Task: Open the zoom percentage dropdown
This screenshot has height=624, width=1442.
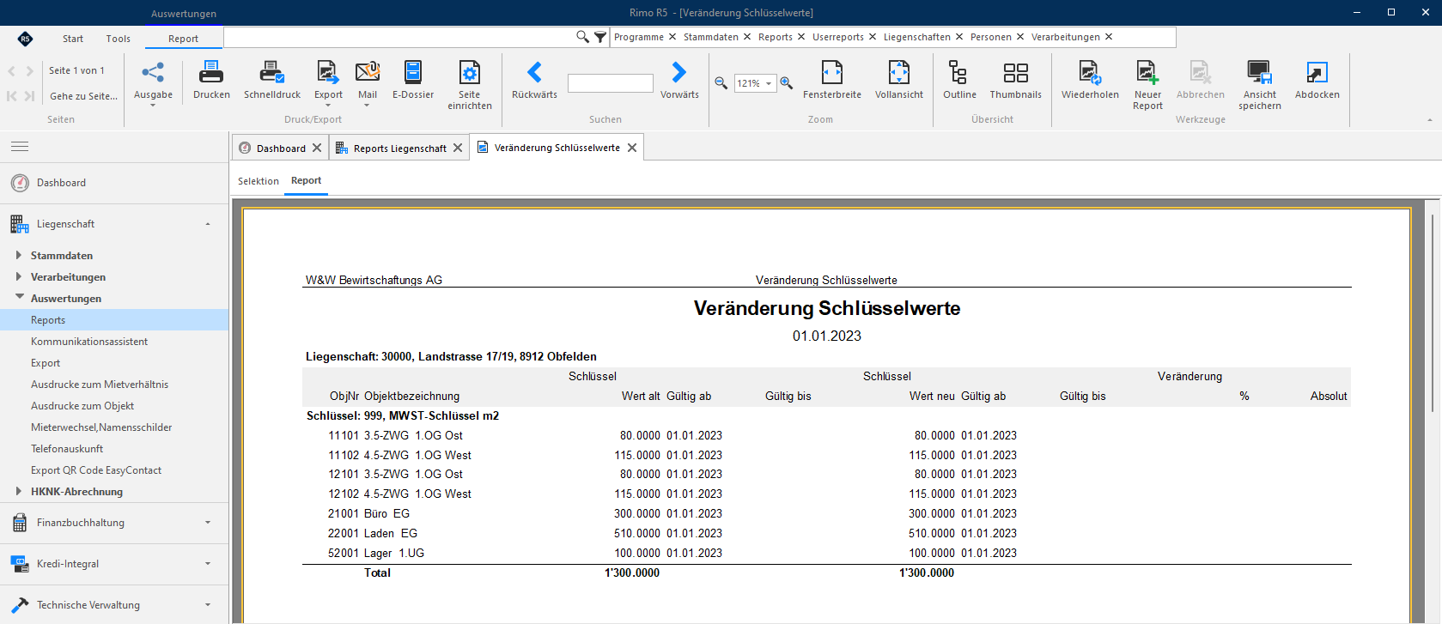Action: click(769, 83)
